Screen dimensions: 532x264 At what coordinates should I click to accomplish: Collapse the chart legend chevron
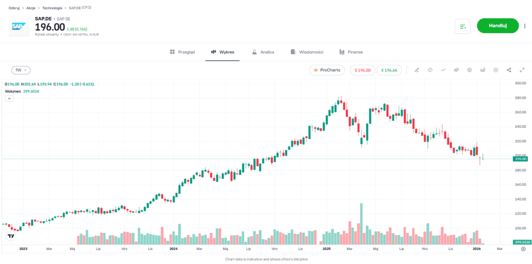tap(9, 99)
